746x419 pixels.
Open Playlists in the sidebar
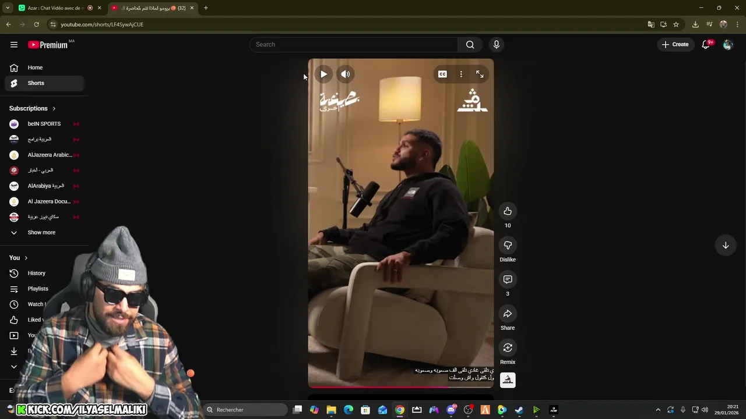44,289
